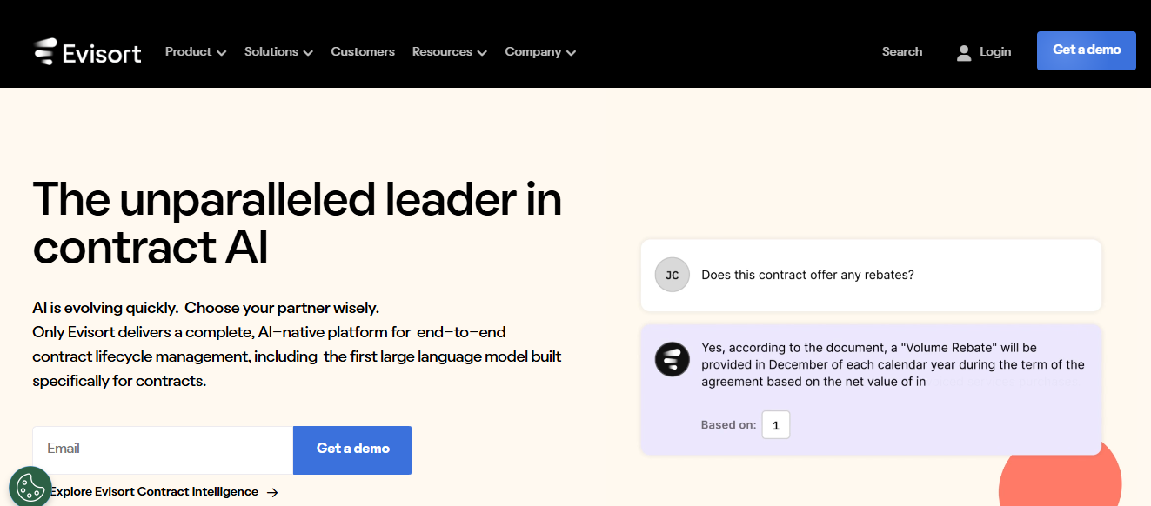
Task: Open Explore Evisort Contract Intelligence link
Action: pos(154,491)
